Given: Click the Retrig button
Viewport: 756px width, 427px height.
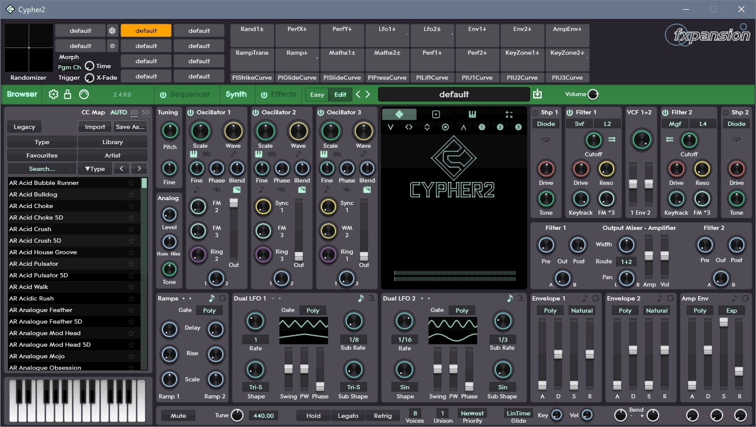Looking at the screenshot, I should pyautogui.click(x=383, y=415).
